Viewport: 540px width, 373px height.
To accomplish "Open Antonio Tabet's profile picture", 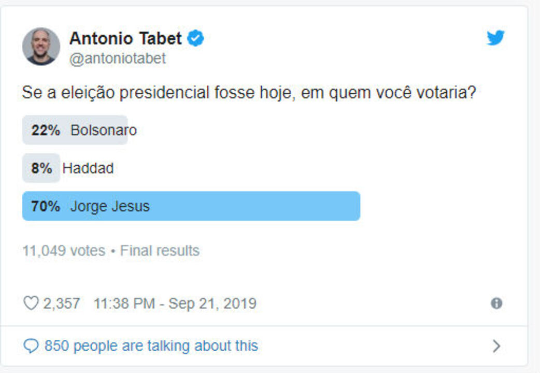I will tap(41, 47).
